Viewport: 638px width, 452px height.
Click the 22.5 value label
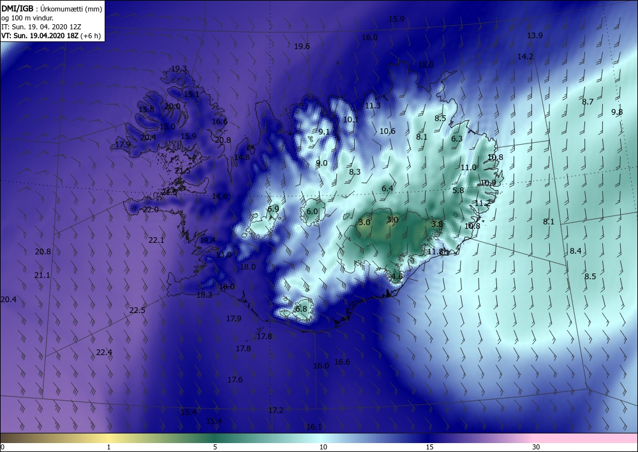click(x=137, y=310)
